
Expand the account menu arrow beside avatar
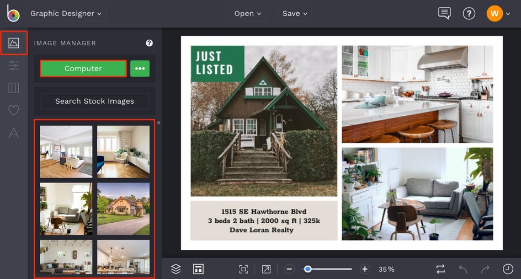(508, 14)
